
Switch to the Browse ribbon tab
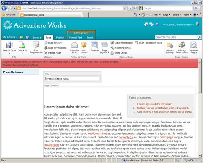[x=37, y=37]
